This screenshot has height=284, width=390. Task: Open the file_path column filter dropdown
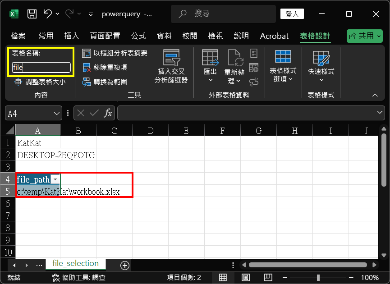coord(55,179)
